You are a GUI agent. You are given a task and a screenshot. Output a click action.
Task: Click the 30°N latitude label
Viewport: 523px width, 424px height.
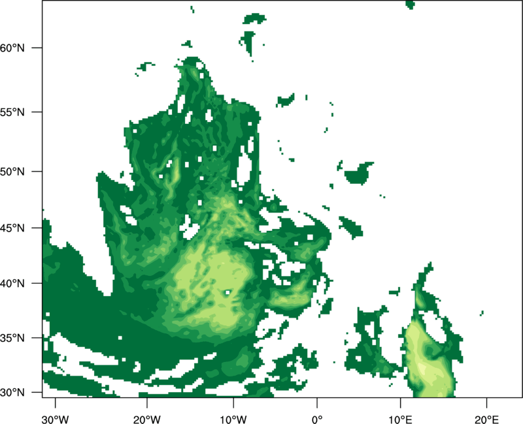(12, 393)
